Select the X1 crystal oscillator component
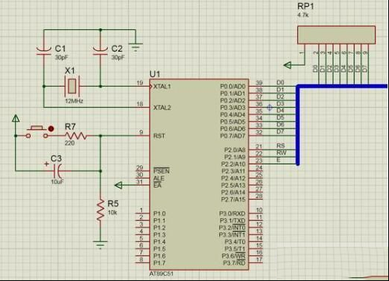This screenshot has height=281, width=389. (x=73, y=86)
